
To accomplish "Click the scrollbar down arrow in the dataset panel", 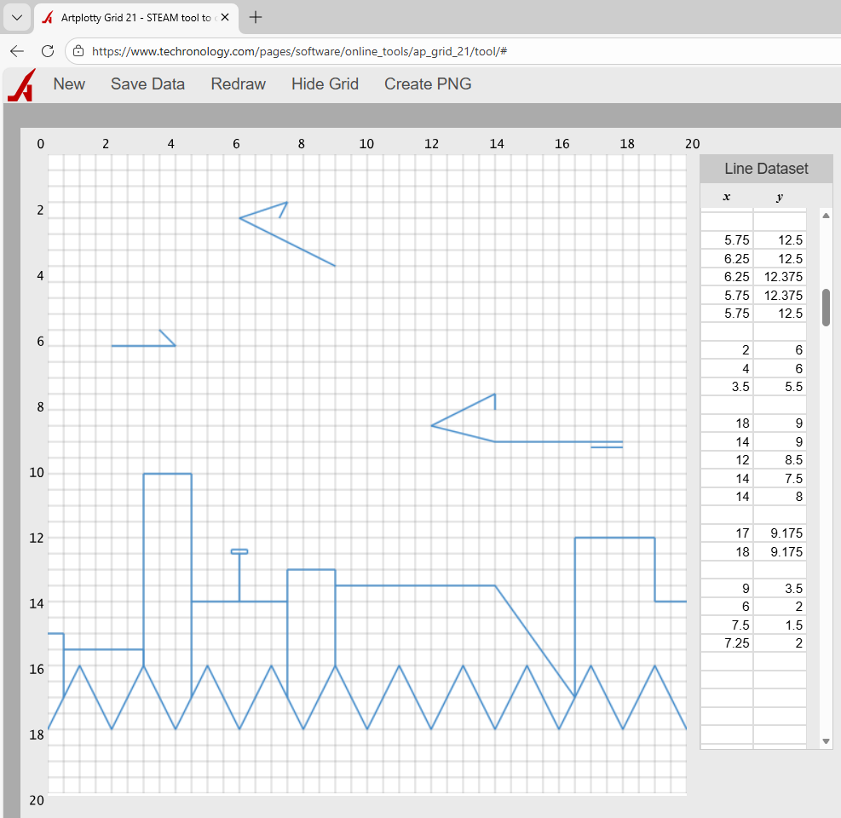I will (x=825, y=740).
